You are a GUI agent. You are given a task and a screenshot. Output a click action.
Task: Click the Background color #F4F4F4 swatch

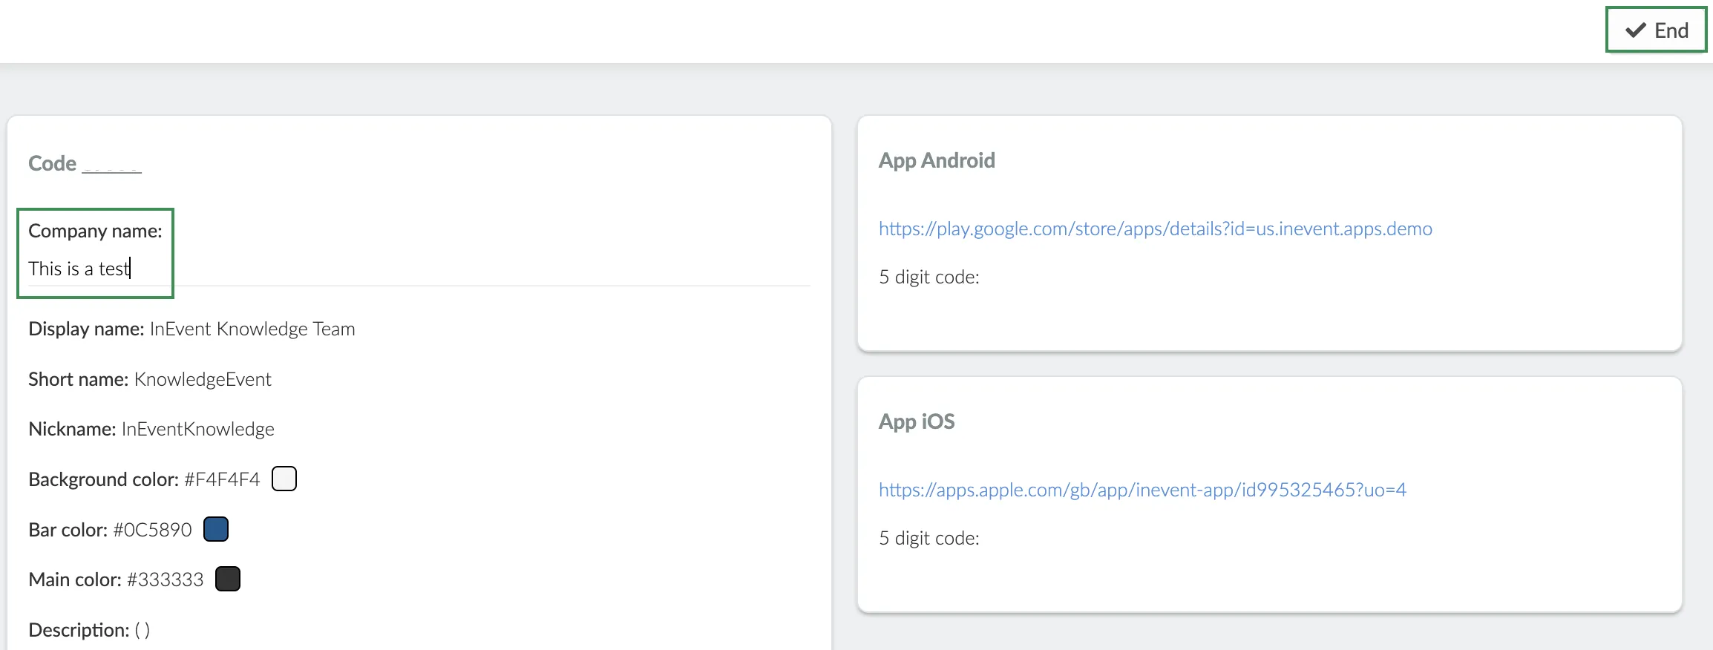[x=284, y=479]
